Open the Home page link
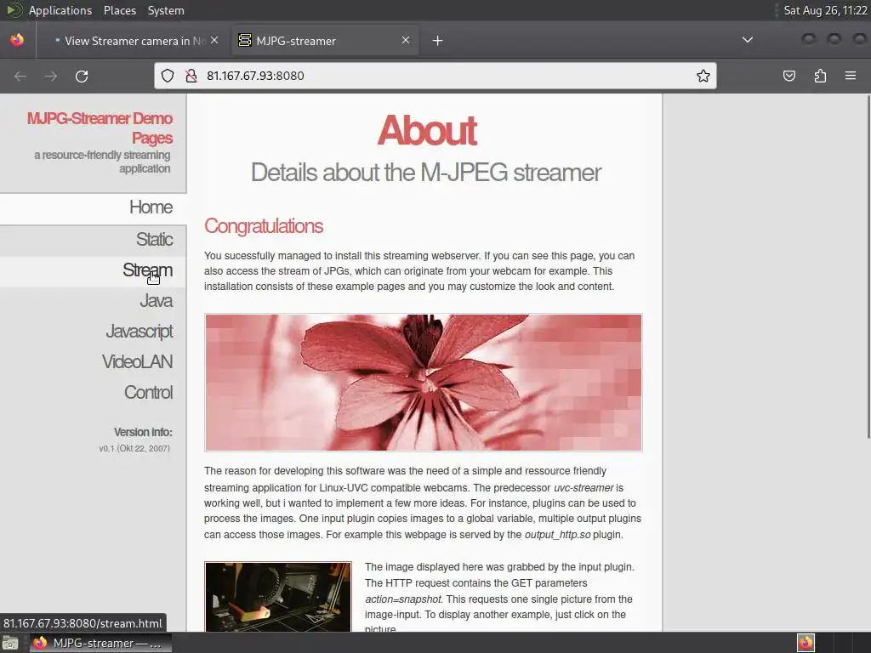 [151, 207]
